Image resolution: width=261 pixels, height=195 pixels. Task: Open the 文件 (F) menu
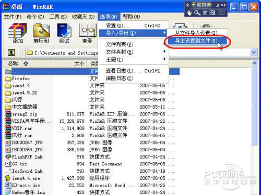[x=13, y=17]
